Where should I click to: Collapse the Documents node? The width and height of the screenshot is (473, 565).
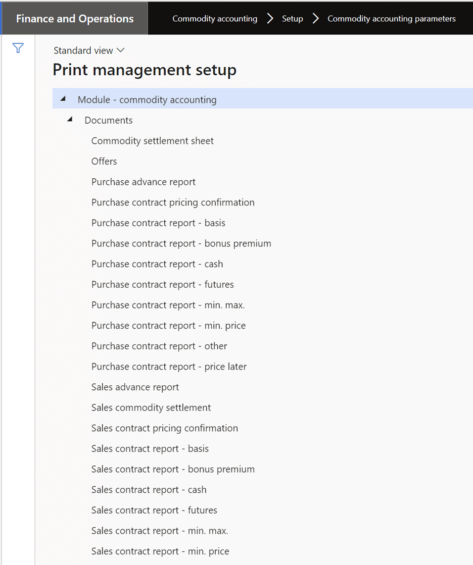pyautogui.click(x=70, y=120)
